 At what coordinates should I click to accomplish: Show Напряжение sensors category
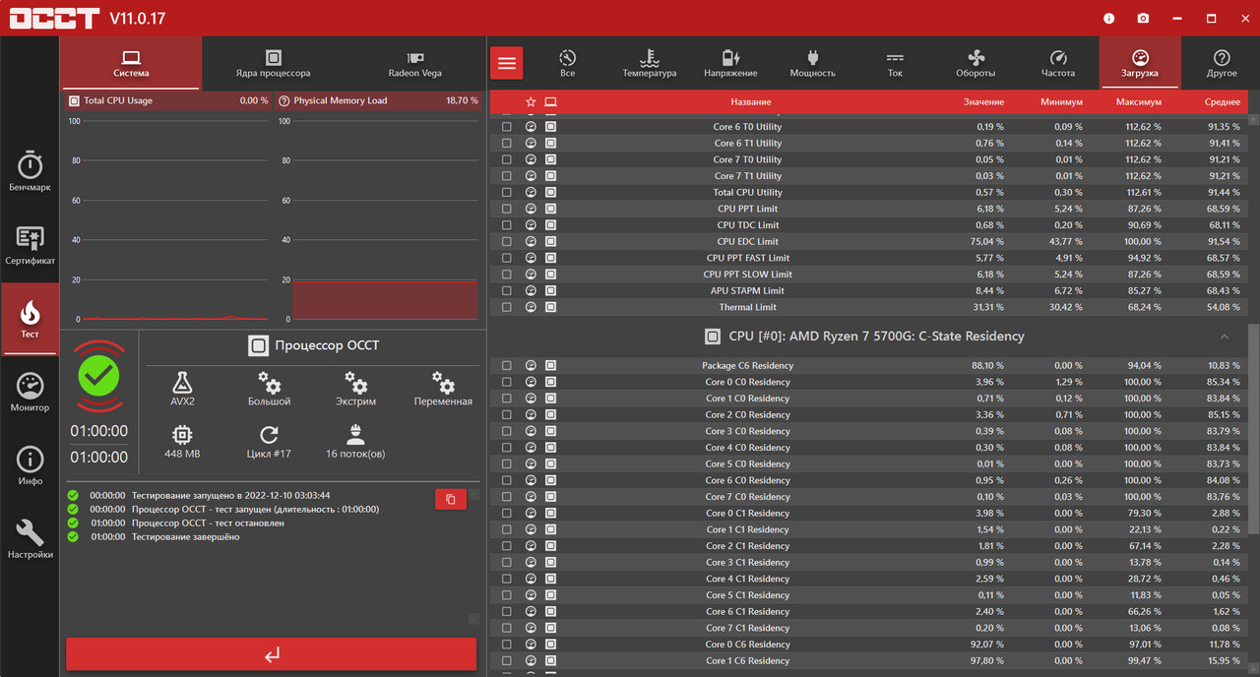point(730,63)
